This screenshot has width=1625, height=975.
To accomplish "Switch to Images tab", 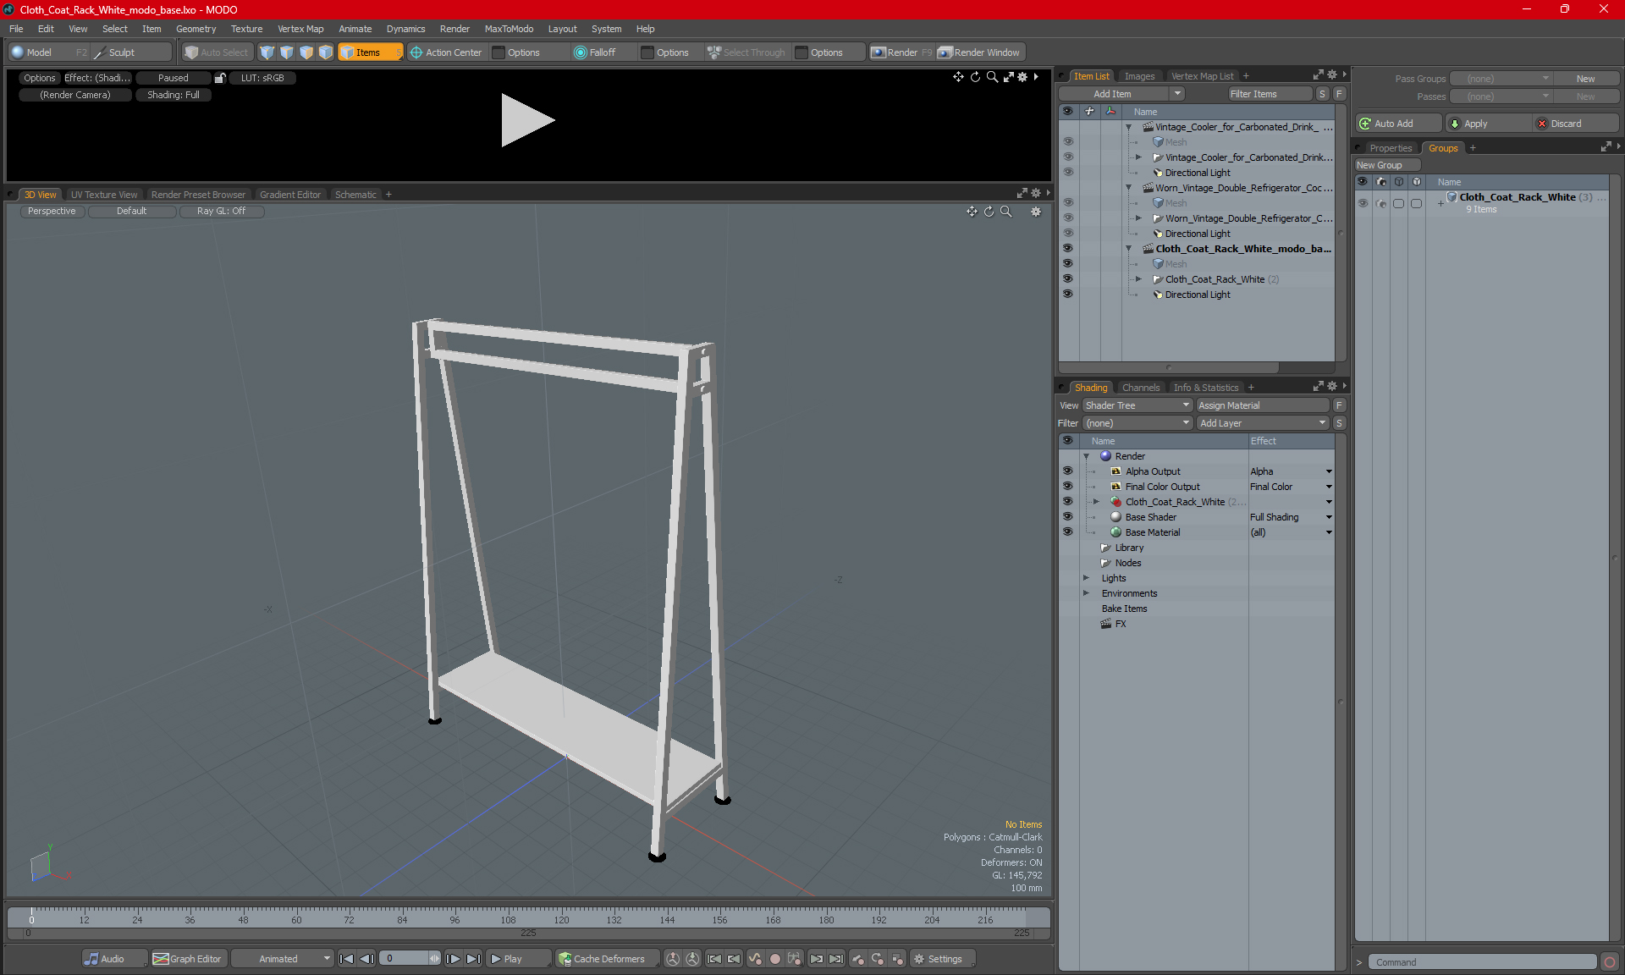I will (x=1139, y=76).
